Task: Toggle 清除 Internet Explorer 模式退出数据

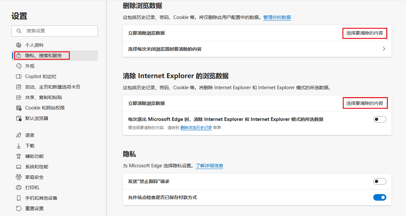Action: (x=379, y=119)
